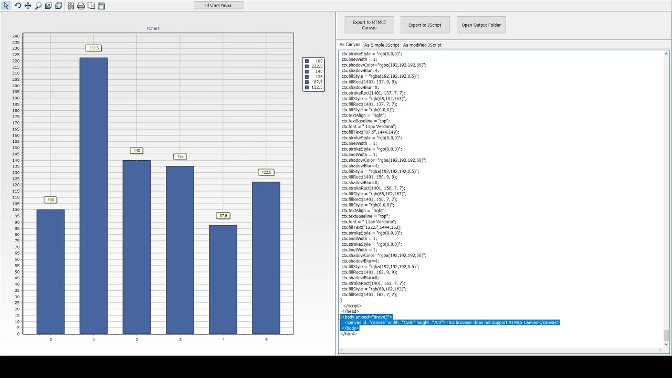Click the code line ctx.fillText("122.5",1444,162)
The width and height of the screenshot is (672, 378).
371,227
